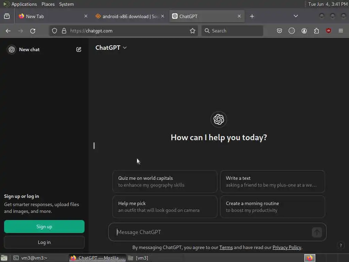Bookmark this page with the star icon

[193, 31]
